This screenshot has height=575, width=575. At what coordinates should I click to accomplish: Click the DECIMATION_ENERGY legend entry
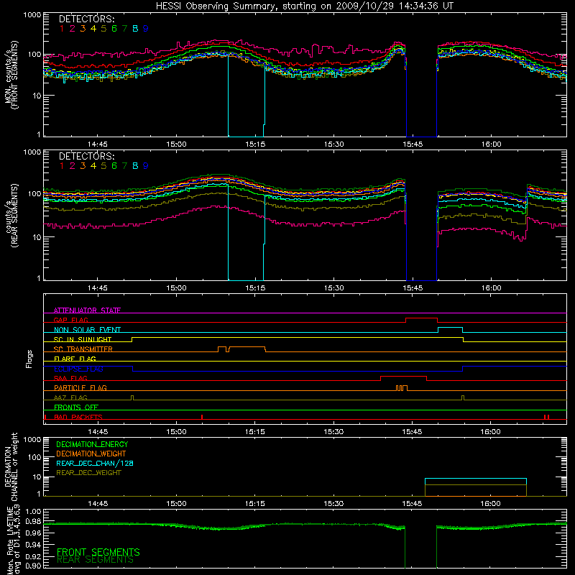click(92, 444)
